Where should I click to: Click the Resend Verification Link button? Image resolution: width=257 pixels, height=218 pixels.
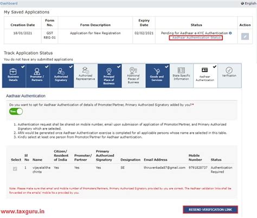(x=210, y=210)
